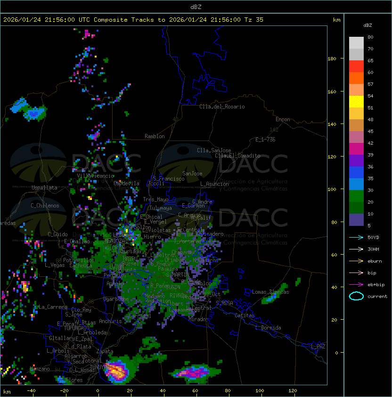The height and width of the screenshot is (397, 392).
Task: Click the 'Composite Tracks' header timestamp text
Action: pos(133,20)
